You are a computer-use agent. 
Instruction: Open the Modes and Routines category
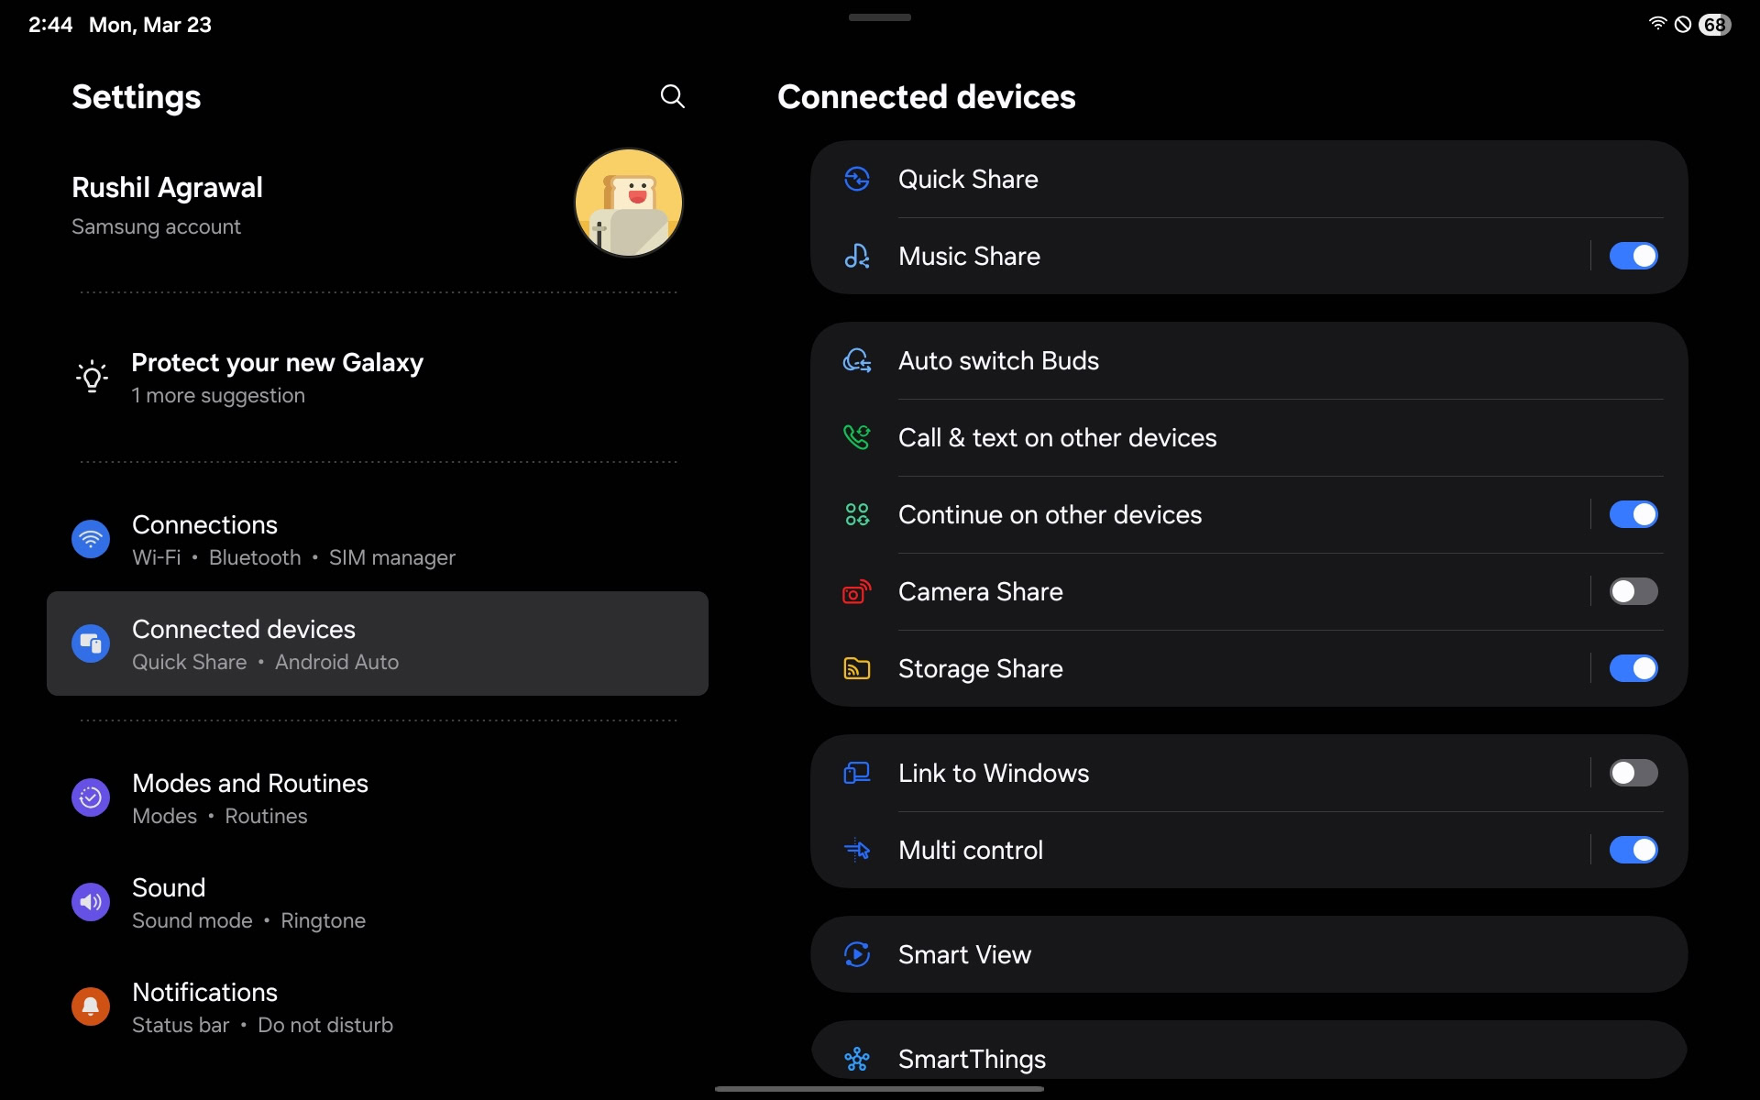coord(378,798)
